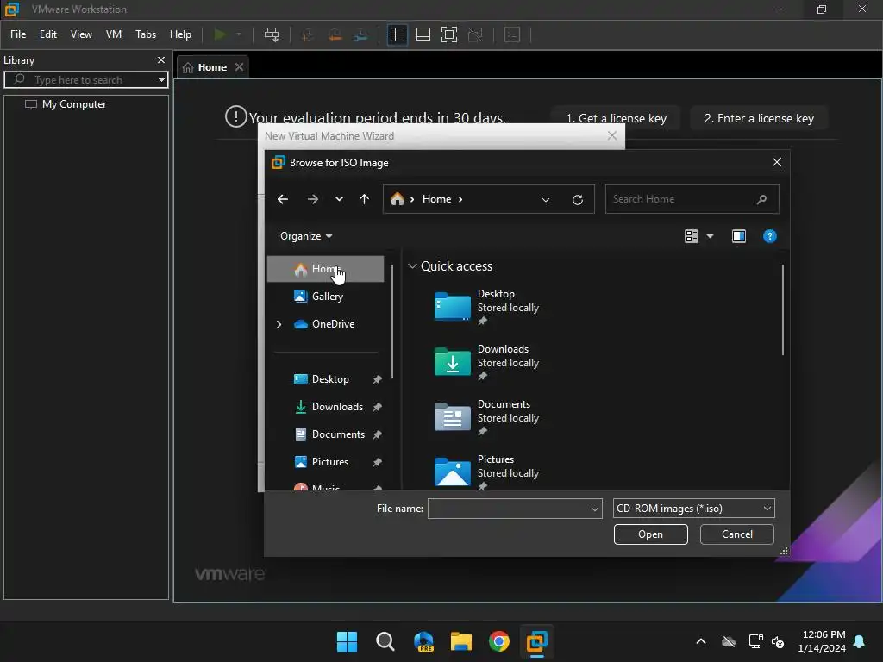Select Desktop in the navigation pane
The height and width of the screenshot is (662, 883).
pos(331,379)
